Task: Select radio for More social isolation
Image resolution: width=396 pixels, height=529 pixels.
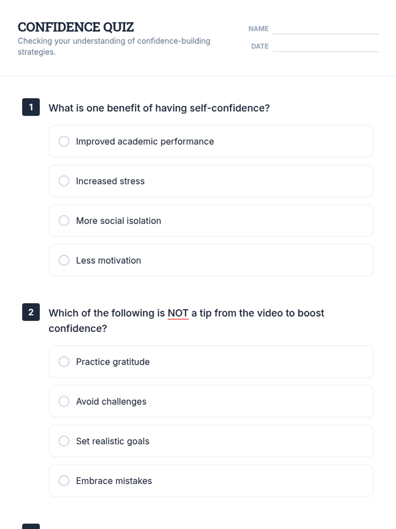Action: tap(64, 221)
